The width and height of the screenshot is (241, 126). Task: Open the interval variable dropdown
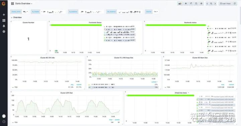tap(156, 12)
